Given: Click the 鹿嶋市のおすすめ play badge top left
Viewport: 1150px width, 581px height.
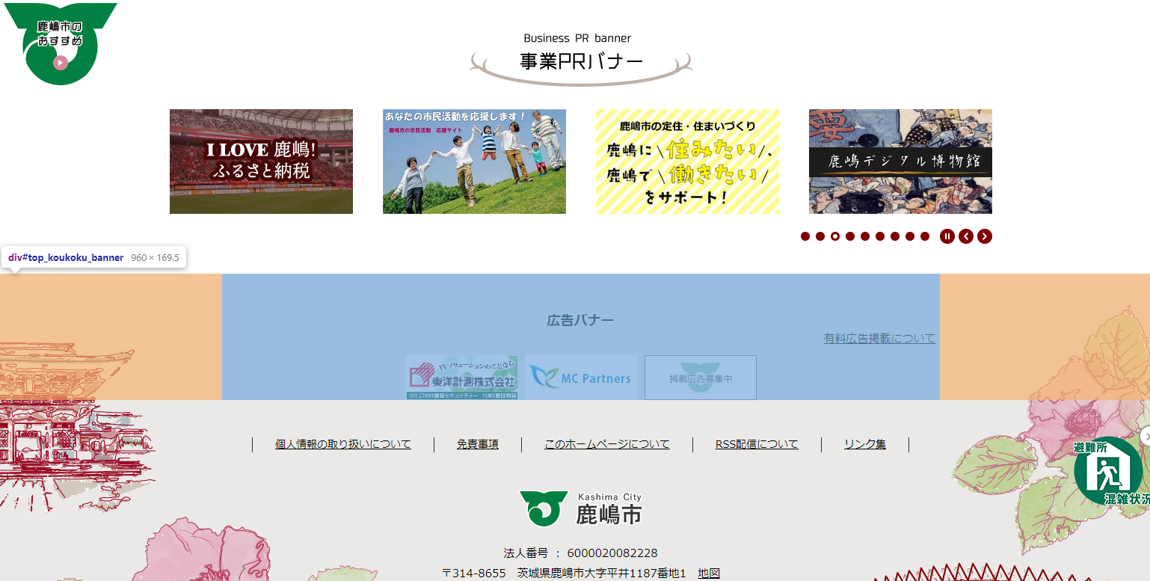Looking at the screenshot, I should [59, 62].
